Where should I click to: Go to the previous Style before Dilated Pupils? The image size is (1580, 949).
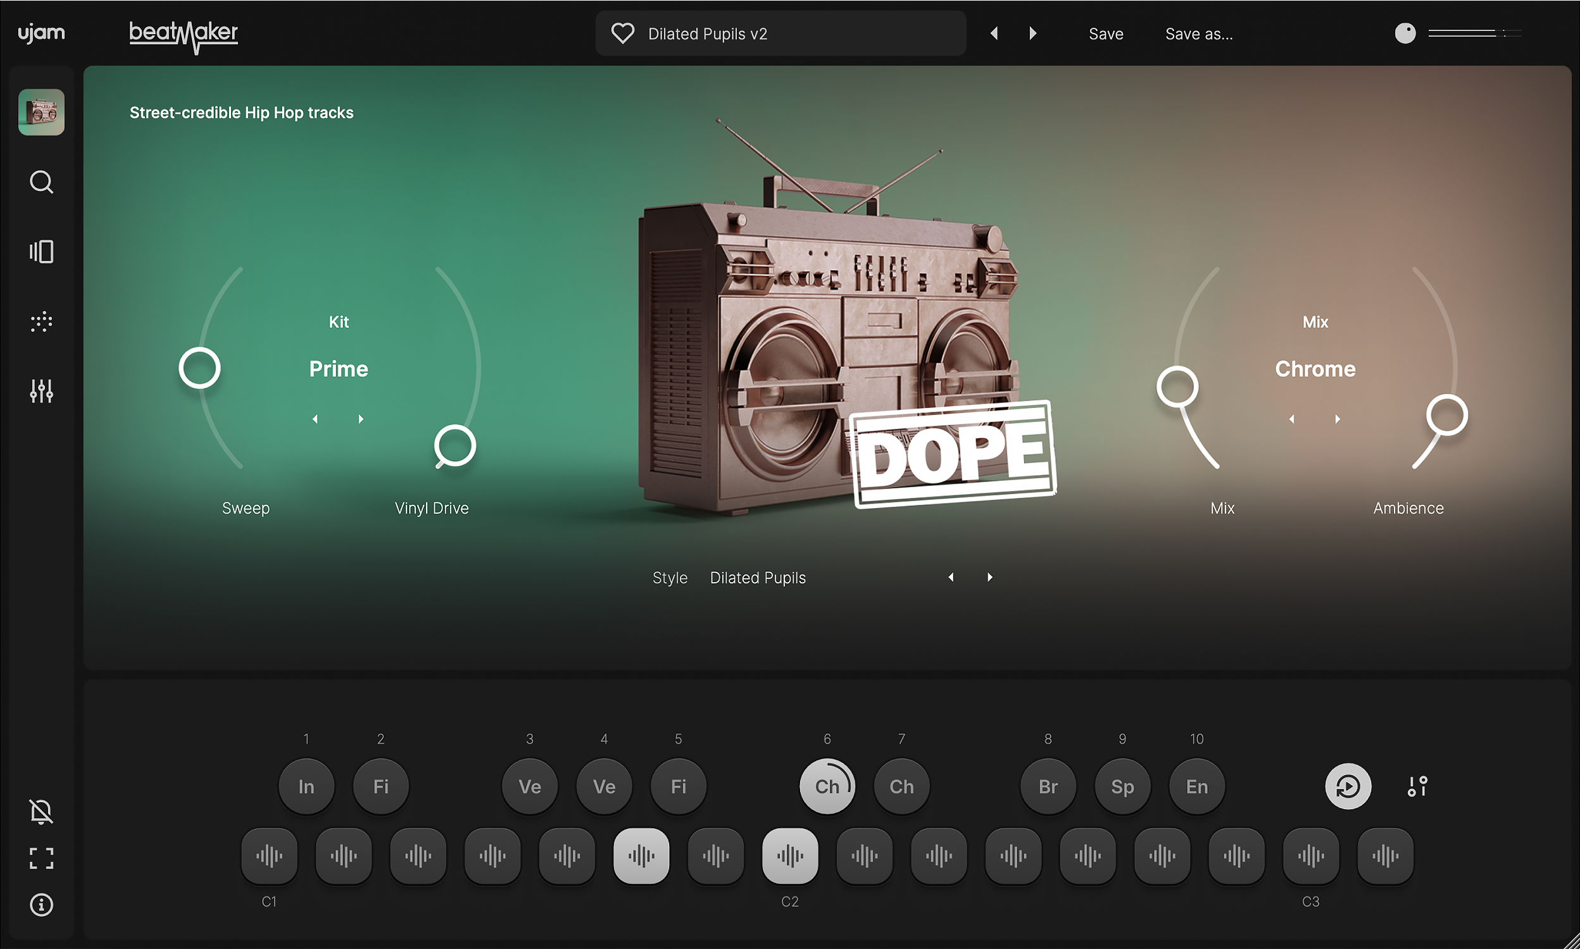tap(951, 577)
